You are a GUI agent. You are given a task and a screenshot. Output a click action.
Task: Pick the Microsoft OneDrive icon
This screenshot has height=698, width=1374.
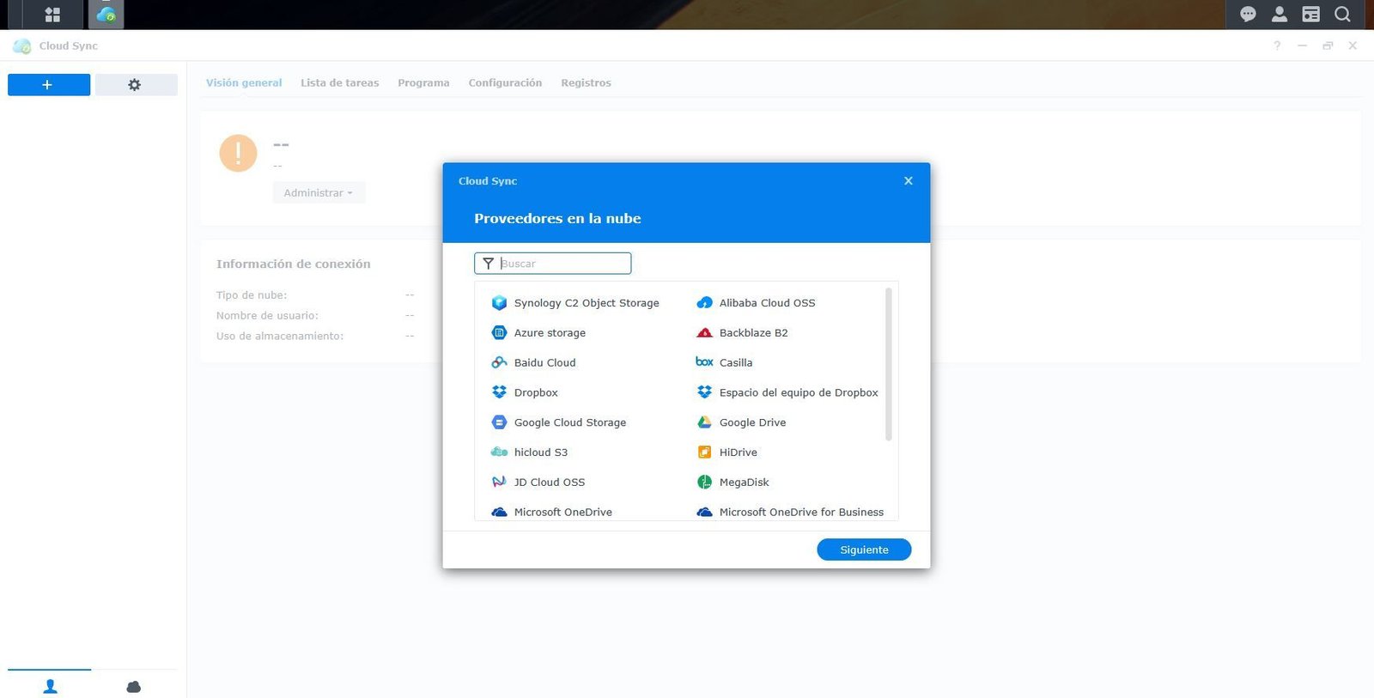point(499,513)
